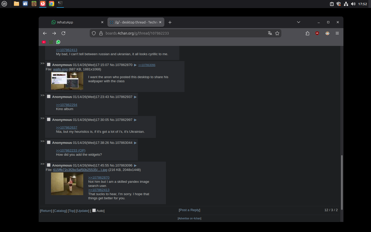The height and width of the screenshot is (232, 371).
Task: Expand the wallp.png desktop screenshot thumbnail
Action: (x=67, y=81)
